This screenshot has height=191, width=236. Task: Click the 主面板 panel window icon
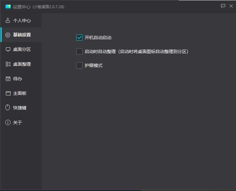click(x=8, y=93)
